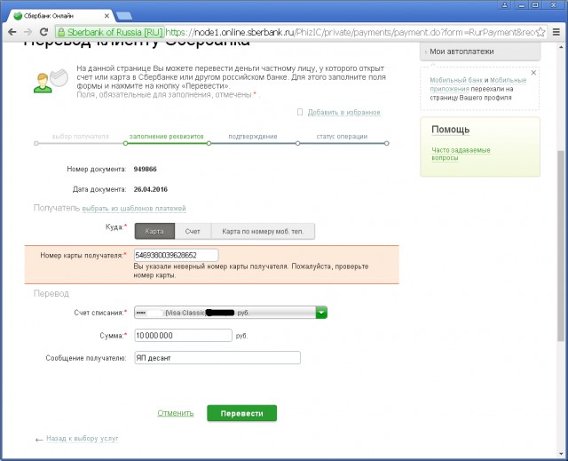568x461 pixels.
Task: Click the подтверждение step
Action: [x=253, y=137]
